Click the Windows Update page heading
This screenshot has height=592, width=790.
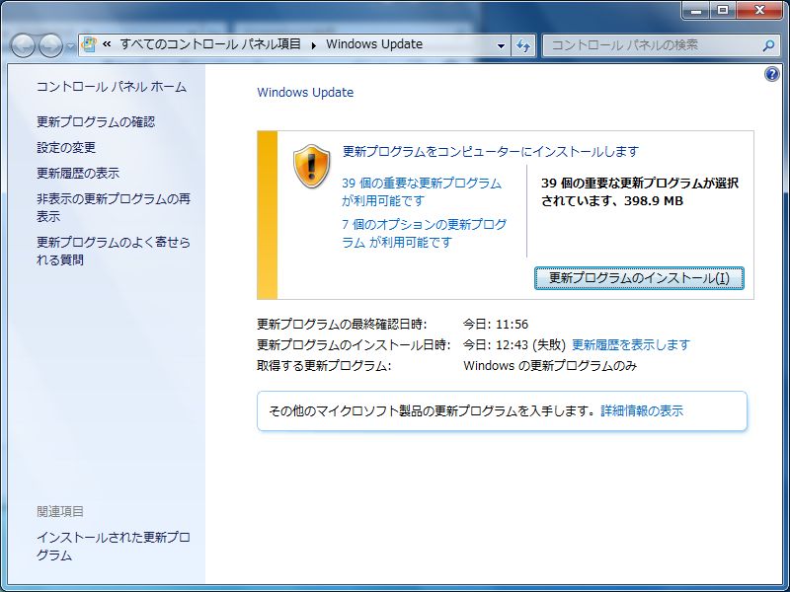click(x=305, y=93)
